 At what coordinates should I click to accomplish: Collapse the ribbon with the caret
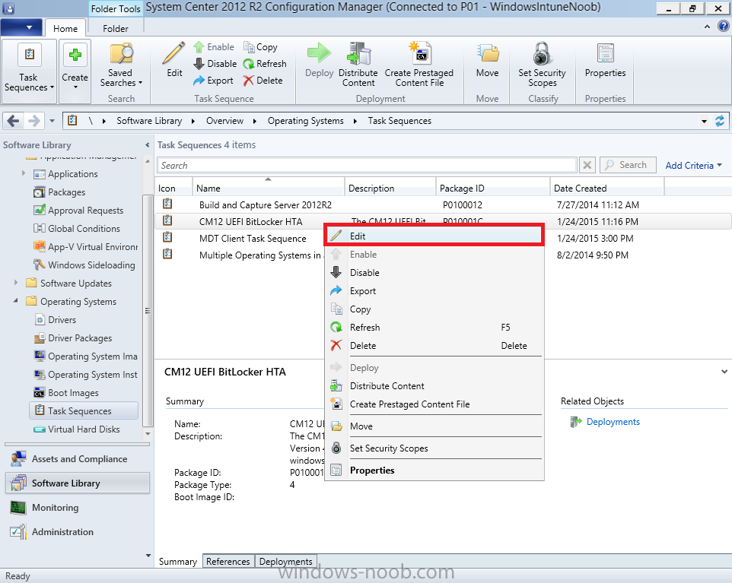coord(707,27)
